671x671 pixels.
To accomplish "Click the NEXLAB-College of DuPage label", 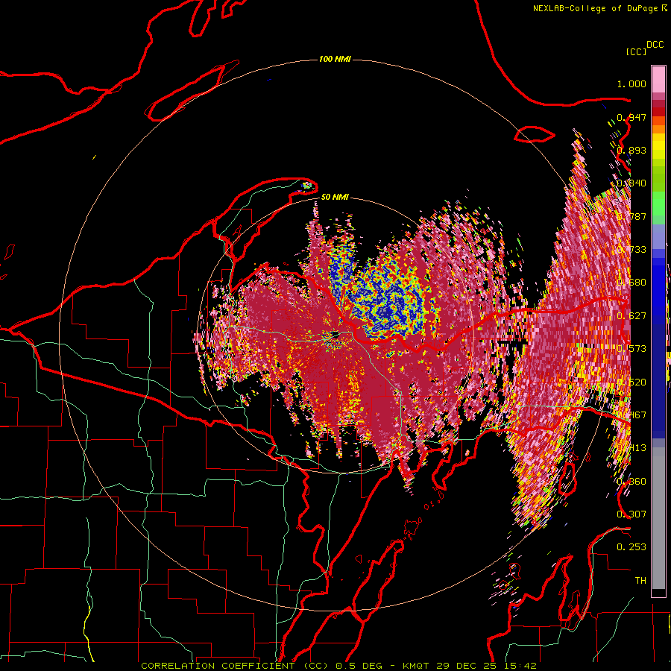I will pos(595,8).
